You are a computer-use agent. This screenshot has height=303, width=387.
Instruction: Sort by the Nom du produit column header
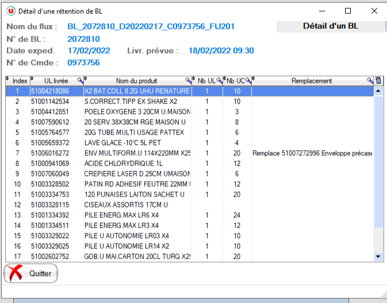tap(136, 81)
